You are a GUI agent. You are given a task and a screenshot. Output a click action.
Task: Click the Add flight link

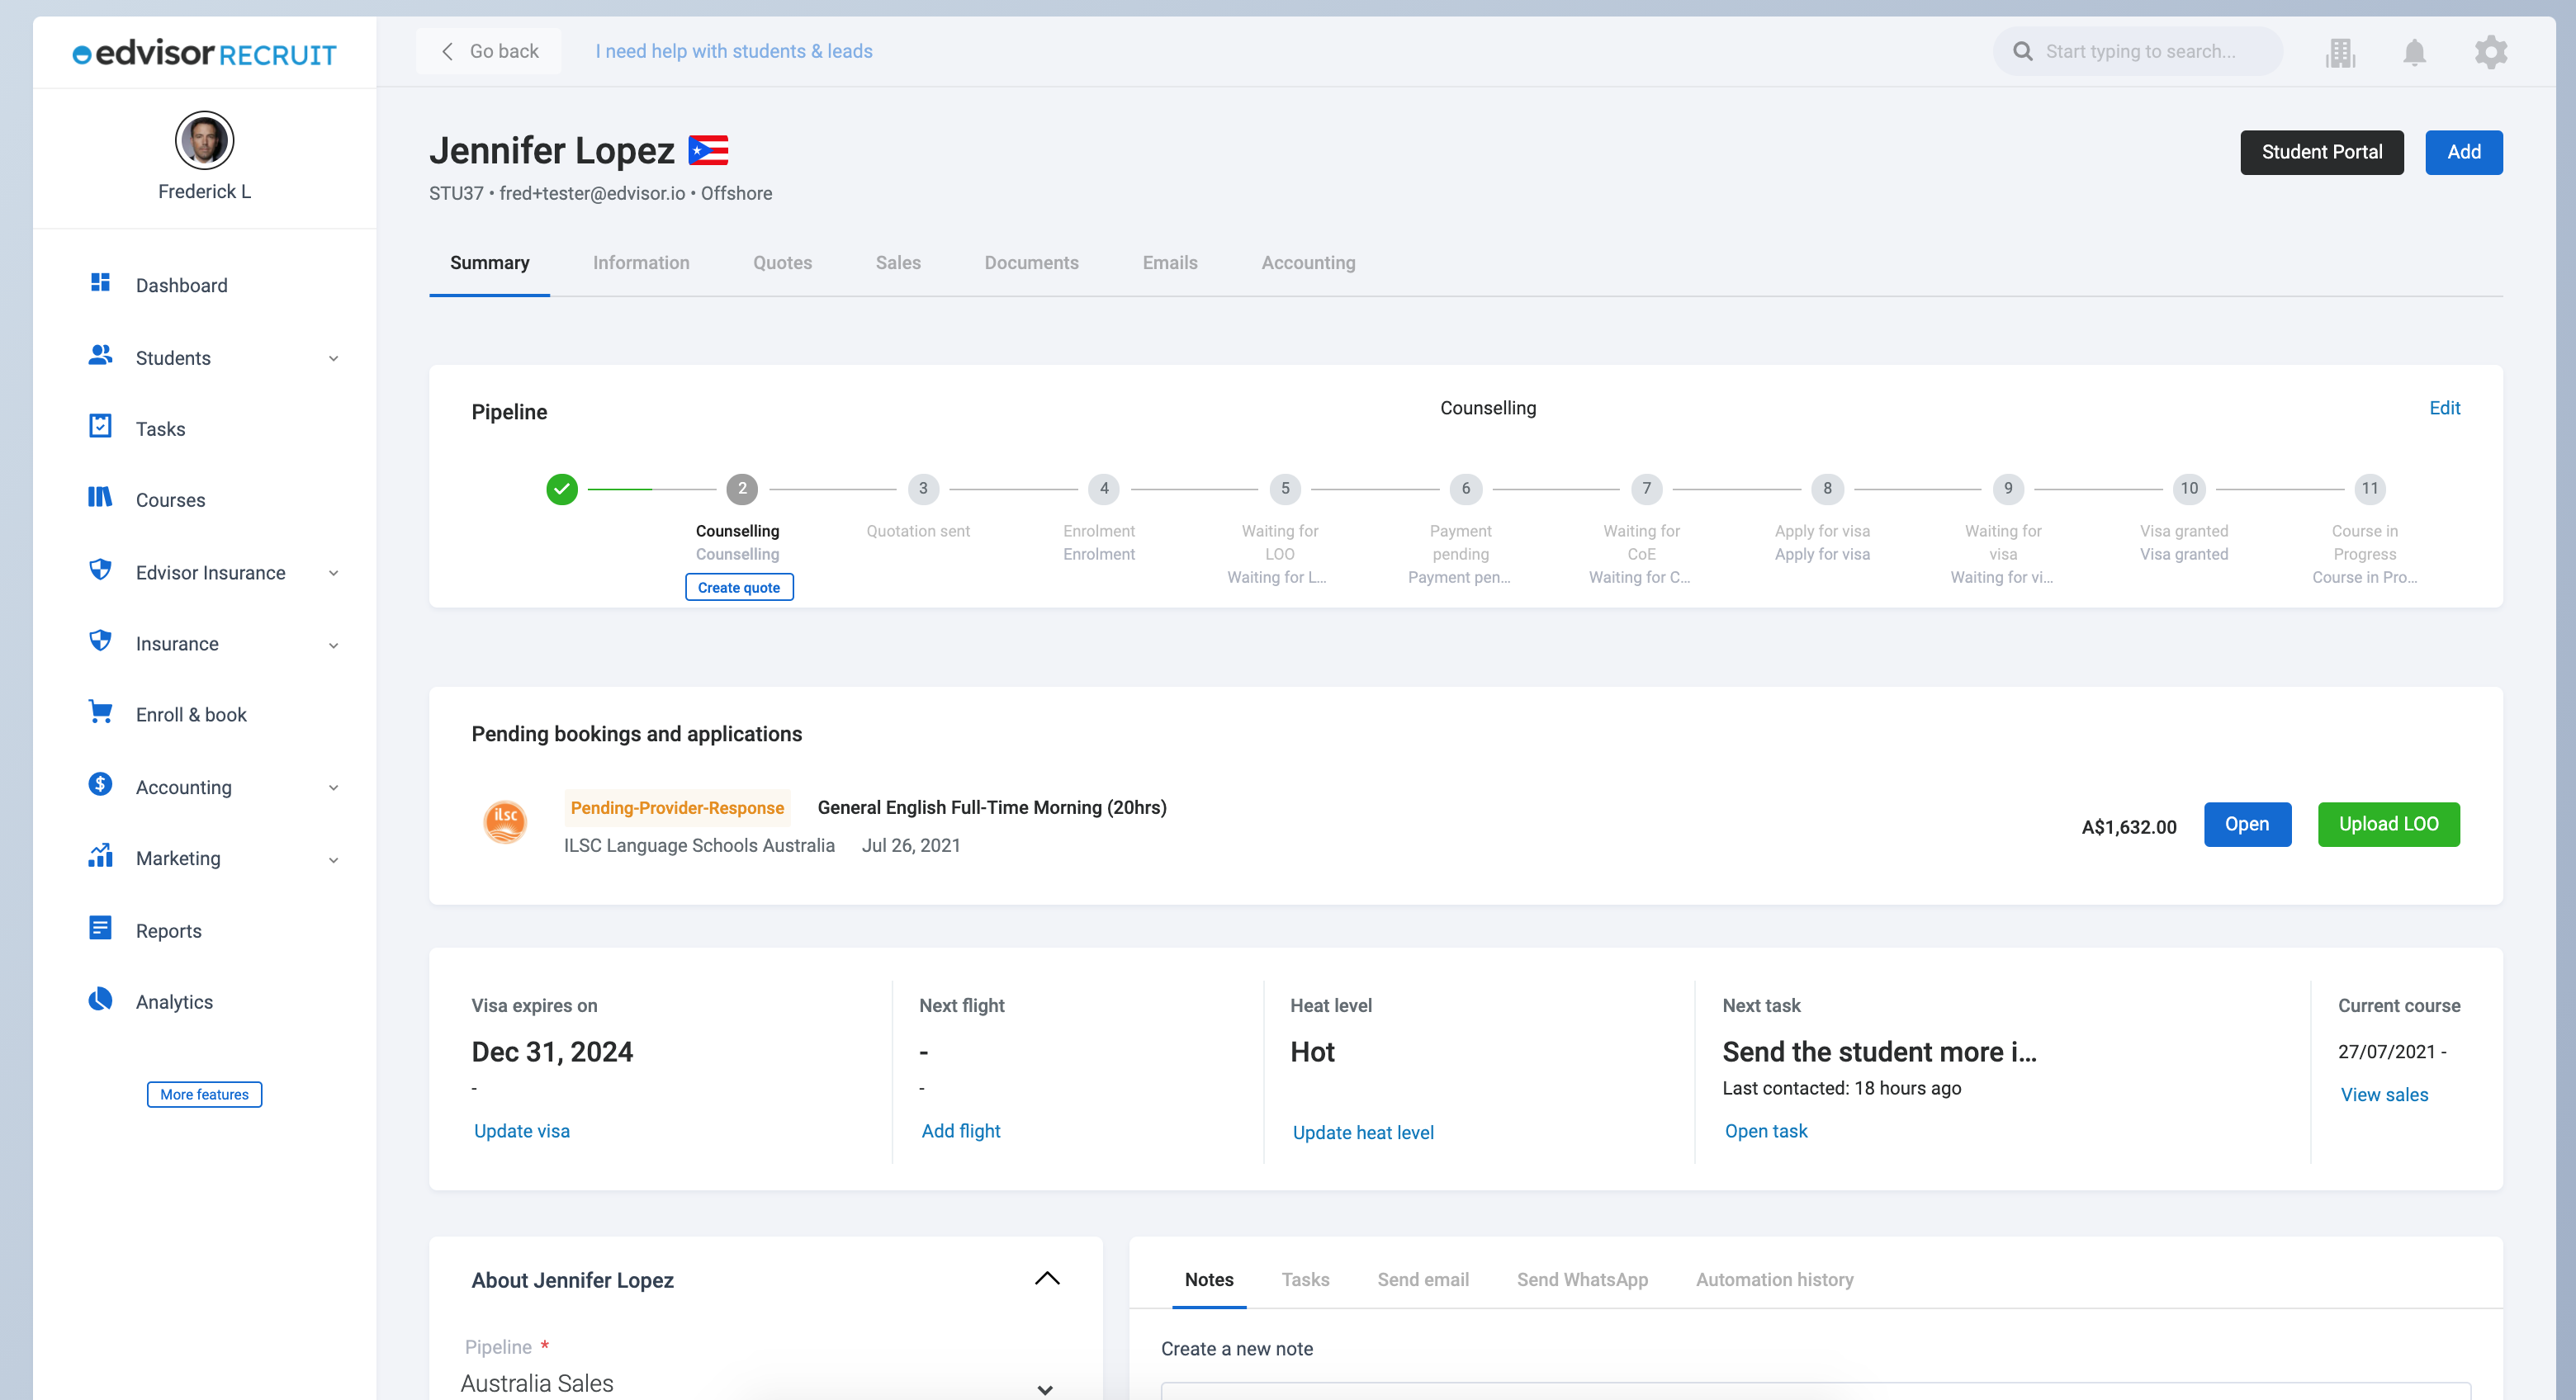(x=960, y=1131)
